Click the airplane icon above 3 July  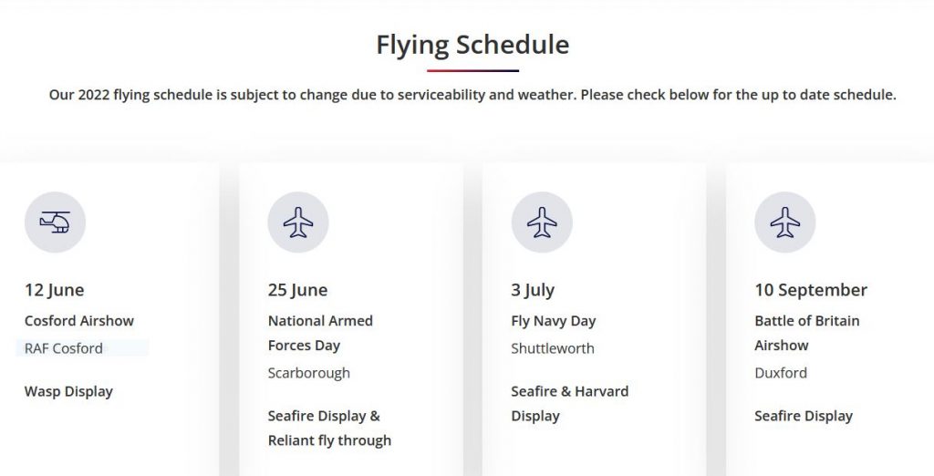542,222
